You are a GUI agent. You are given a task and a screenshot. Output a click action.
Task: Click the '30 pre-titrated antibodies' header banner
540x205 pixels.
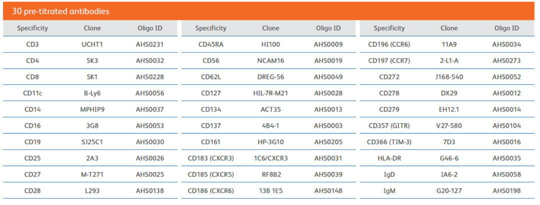[x=270, y=11]
